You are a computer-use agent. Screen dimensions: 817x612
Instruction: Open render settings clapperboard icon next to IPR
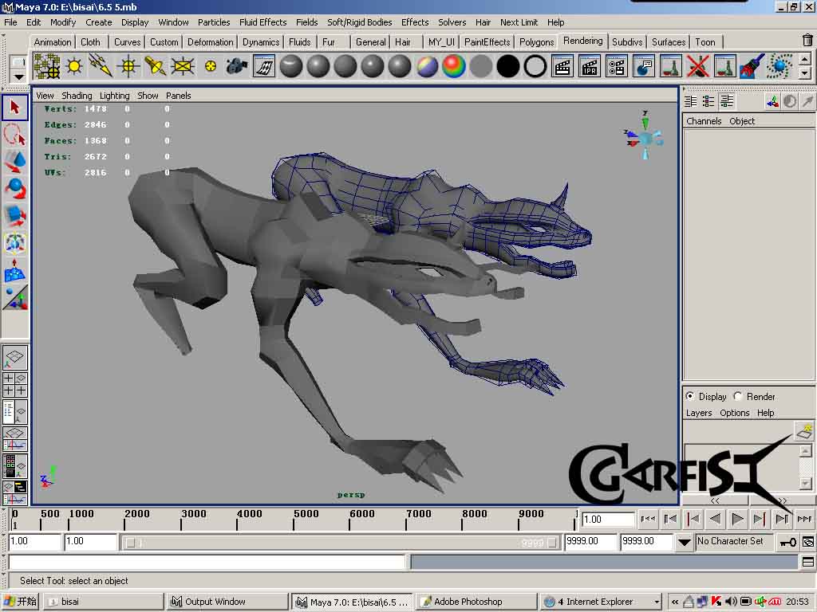coord(617,66)
